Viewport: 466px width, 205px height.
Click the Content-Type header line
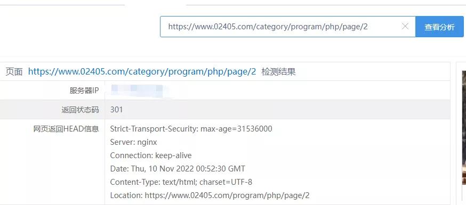click(x=181, y=182)
